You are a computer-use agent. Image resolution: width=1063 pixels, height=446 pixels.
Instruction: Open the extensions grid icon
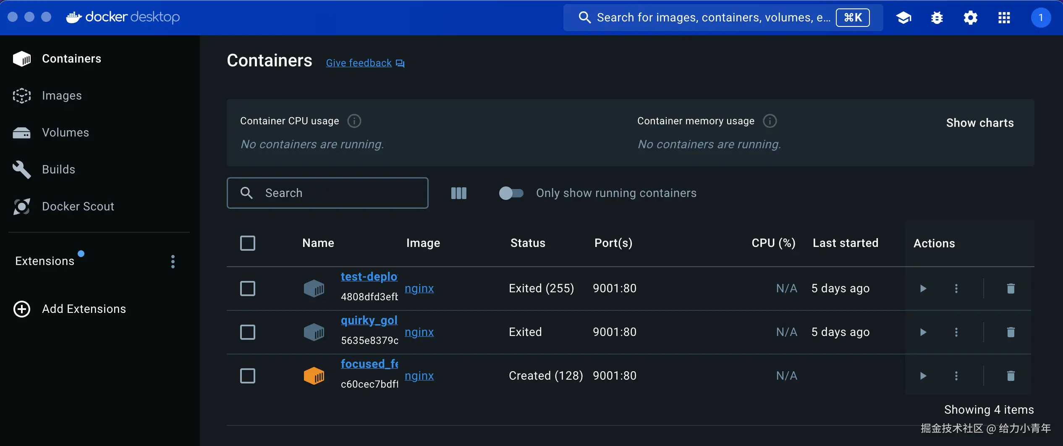click(x=1004, y=18)
